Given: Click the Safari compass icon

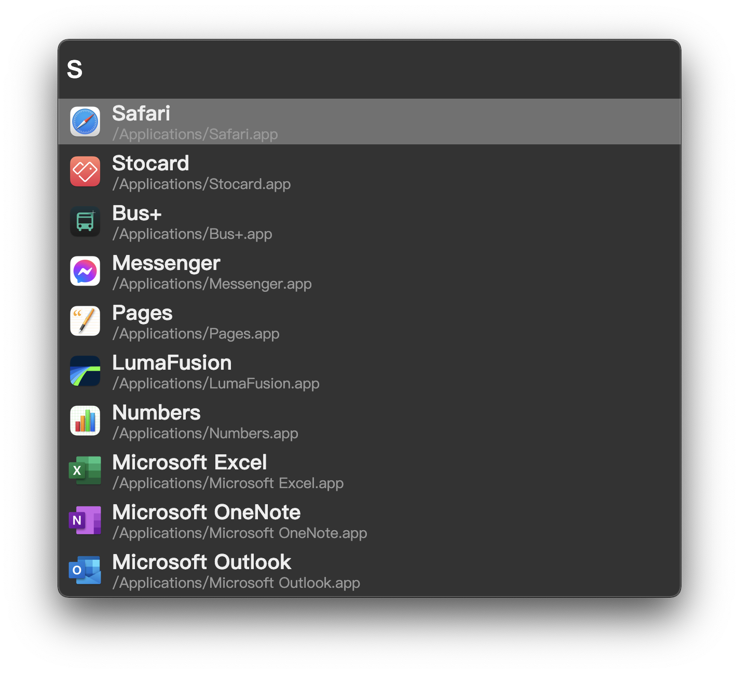Looking at the screenshot, I should 85,122.
